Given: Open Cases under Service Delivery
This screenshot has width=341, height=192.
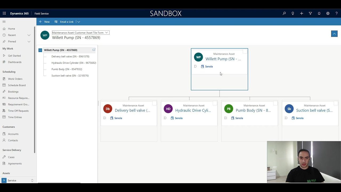Looking at the screenshot, I should point(11,157).
